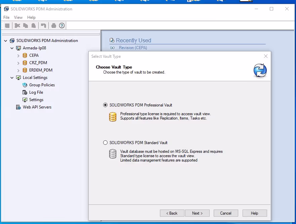Close the Select Vault Type dialog

[x=266, y=56]
